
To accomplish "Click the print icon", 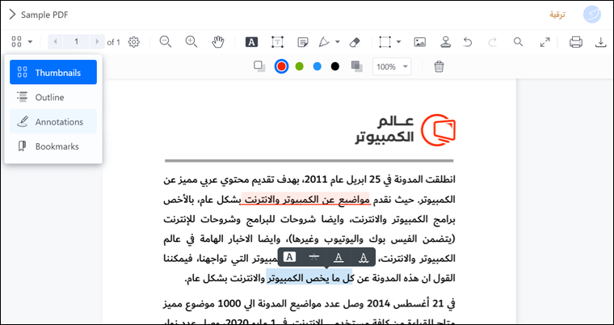I will [x=576, y=42].
